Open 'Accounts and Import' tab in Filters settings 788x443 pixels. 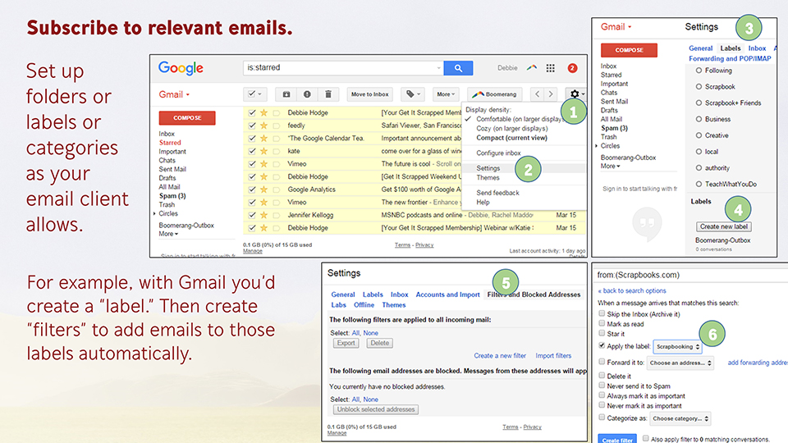447,295
